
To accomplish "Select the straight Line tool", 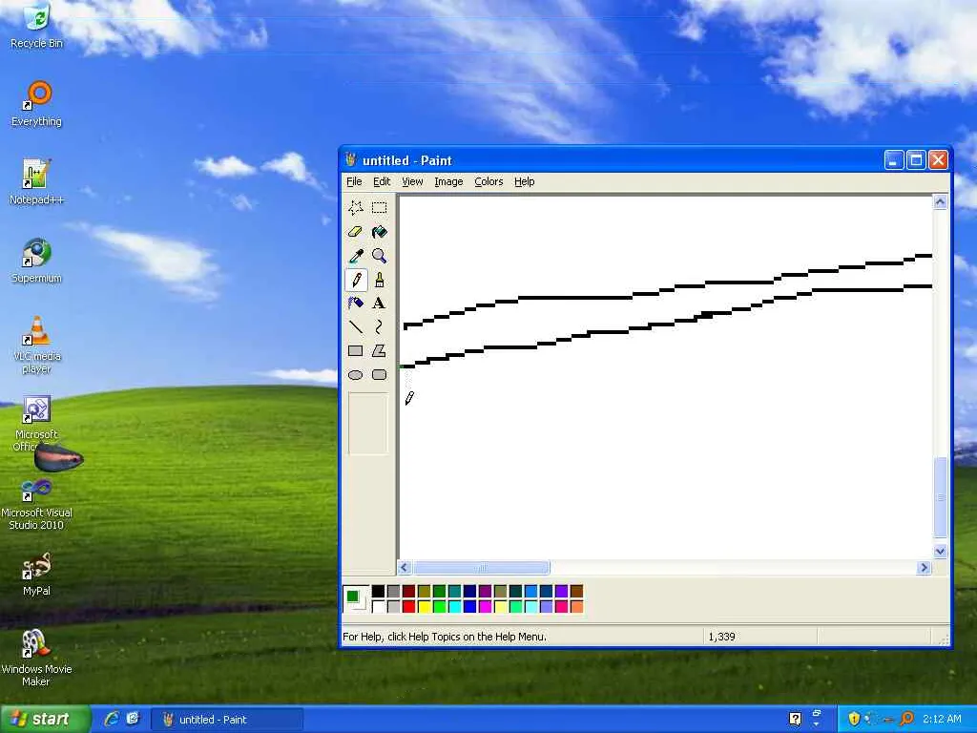I will [x=356, y=326].
